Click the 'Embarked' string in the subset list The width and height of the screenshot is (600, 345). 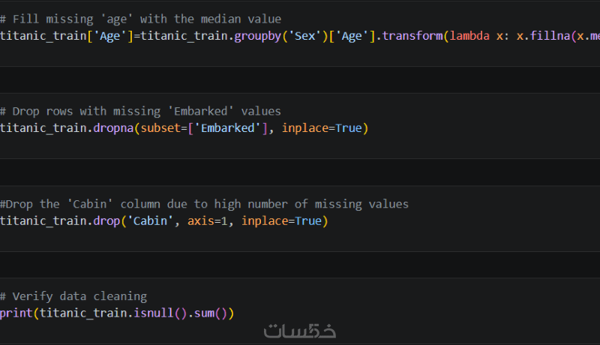pyautogui.click(x=229, y=128)
